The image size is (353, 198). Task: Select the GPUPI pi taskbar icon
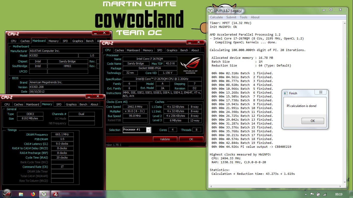tap(44, 194)
